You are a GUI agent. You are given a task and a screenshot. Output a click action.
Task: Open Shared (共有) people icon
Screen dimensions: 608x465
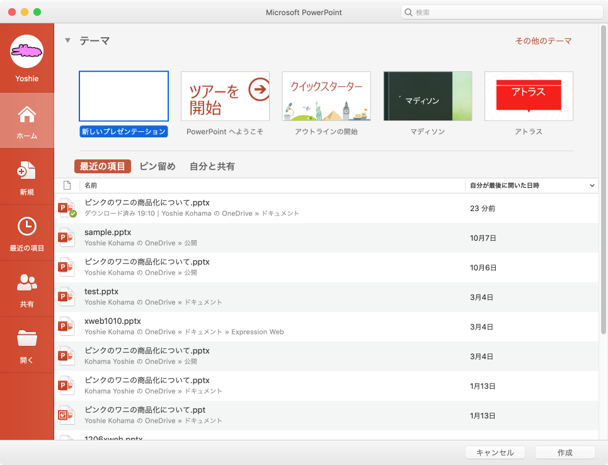tap(26, 282)
